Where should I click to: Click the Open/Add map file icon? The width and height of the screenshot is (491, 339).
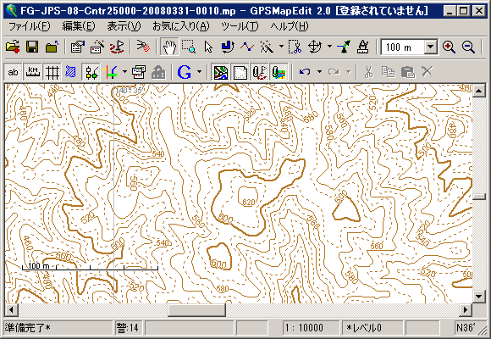tap(13, 47)
